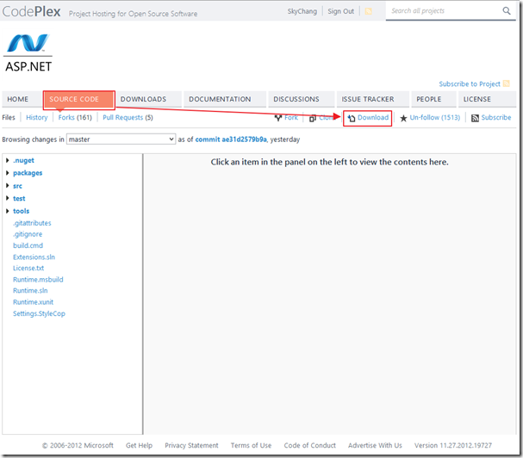Viewport: 523px width, 458px height.
Task: Open Terms of Use in footer
Action: (x=251, y=445)
